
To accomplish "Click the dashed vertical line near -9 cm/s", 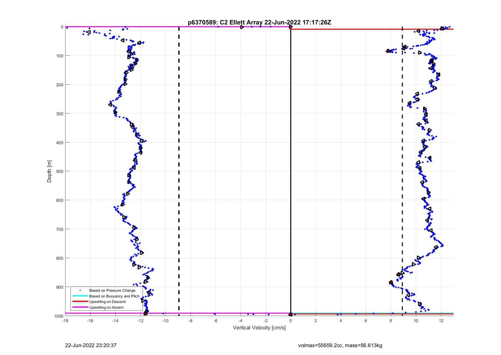I will coord(179,171).
